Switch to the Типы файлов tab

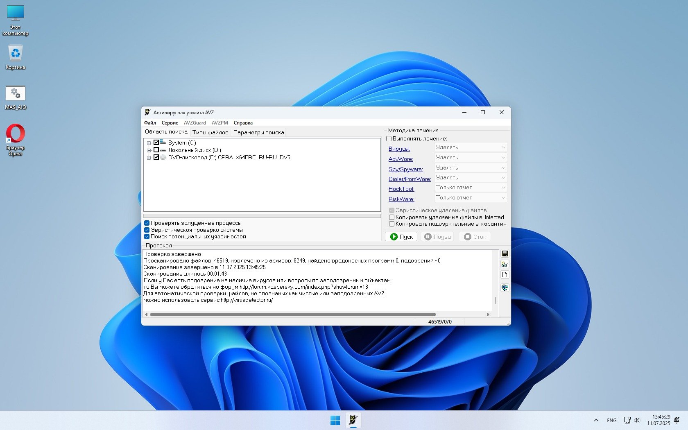point(210,132)
